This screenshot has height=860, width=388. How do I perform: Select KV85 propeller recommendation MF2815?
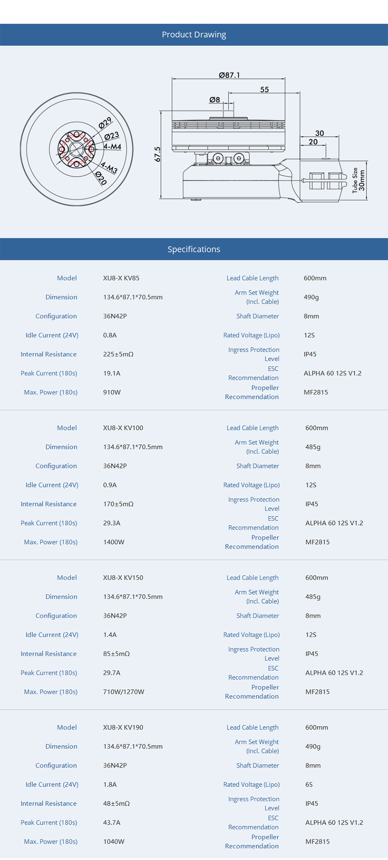coord(316,392)
